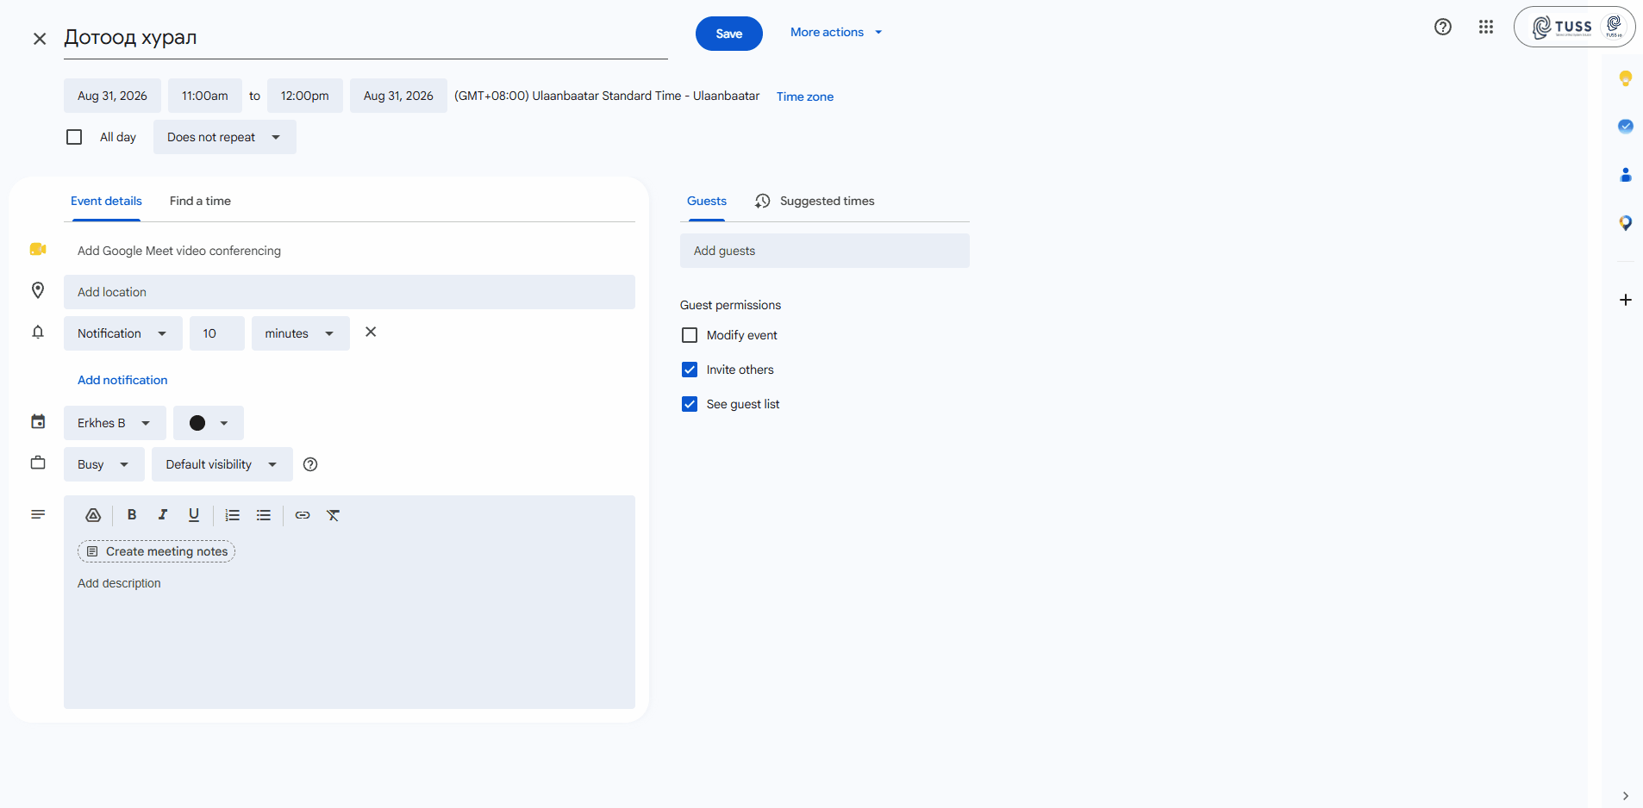Toggle italic text in description toolbar

(163, 515)
